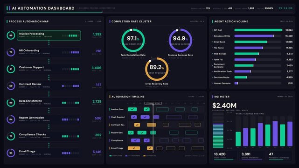The image size is (299, 168).
Task: Click the Agent Action Volume panel title
Action: 231,21
